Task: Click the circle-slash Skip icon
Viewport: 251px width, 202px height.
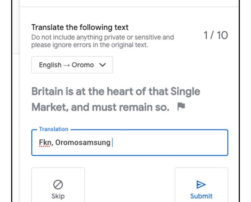Action: tap(58, 185)
